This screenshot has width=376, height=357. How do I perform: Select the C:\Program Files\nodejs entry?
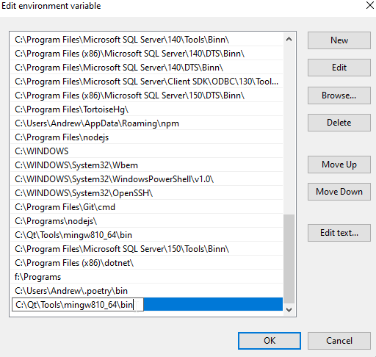pyautogui.click(x=146, y=137)
